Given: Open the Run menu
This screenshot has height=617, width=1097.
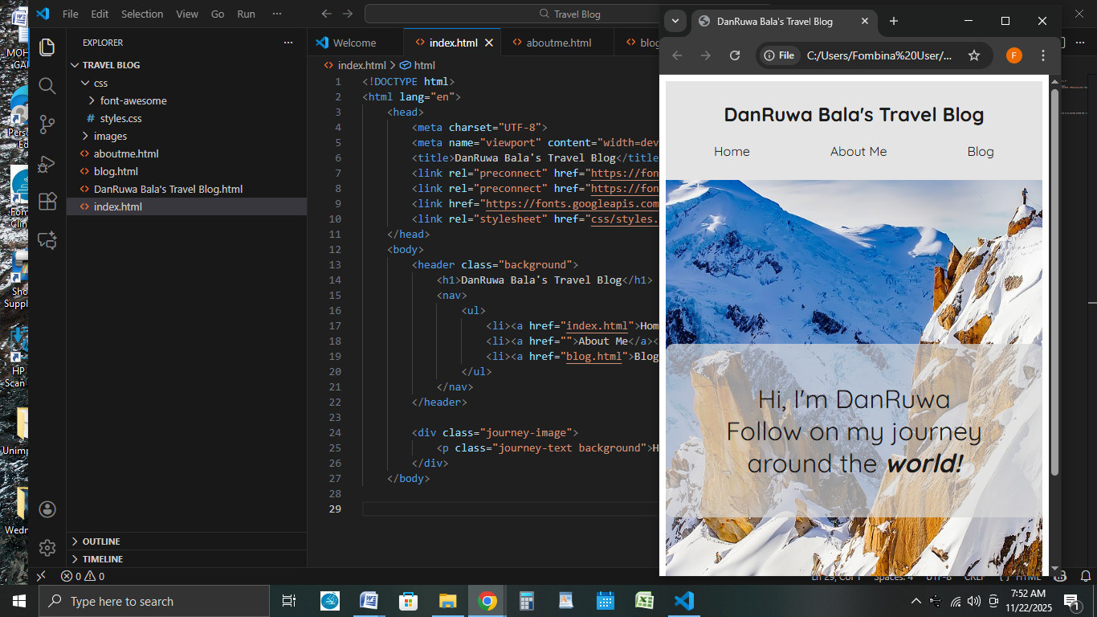Looking at the screenshot, I should [247, 14].
